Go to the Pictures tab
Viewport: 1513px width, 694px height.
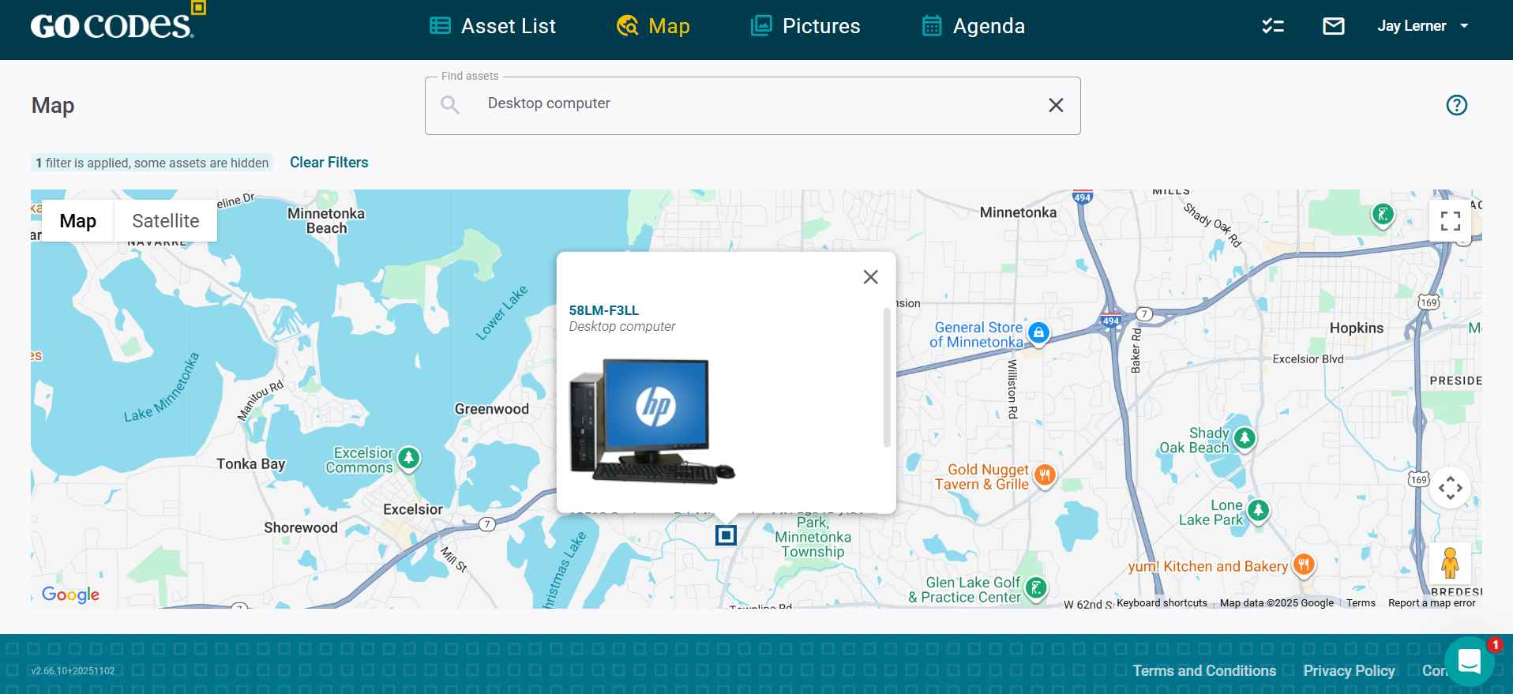(x=805, y=26)
